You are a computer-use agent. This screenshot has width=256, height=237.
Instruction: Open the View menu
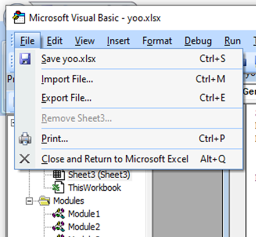coord(85,41)
